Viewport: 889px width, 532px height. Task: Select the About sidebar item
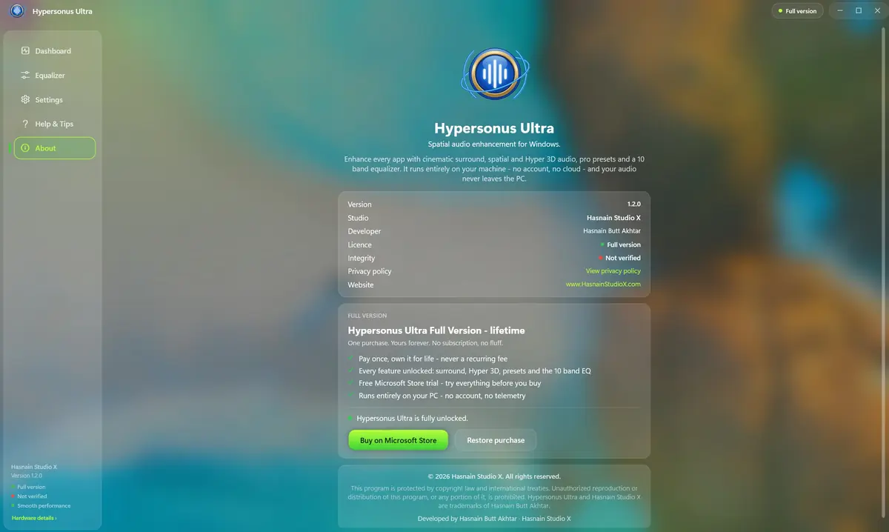pos(55,148)
